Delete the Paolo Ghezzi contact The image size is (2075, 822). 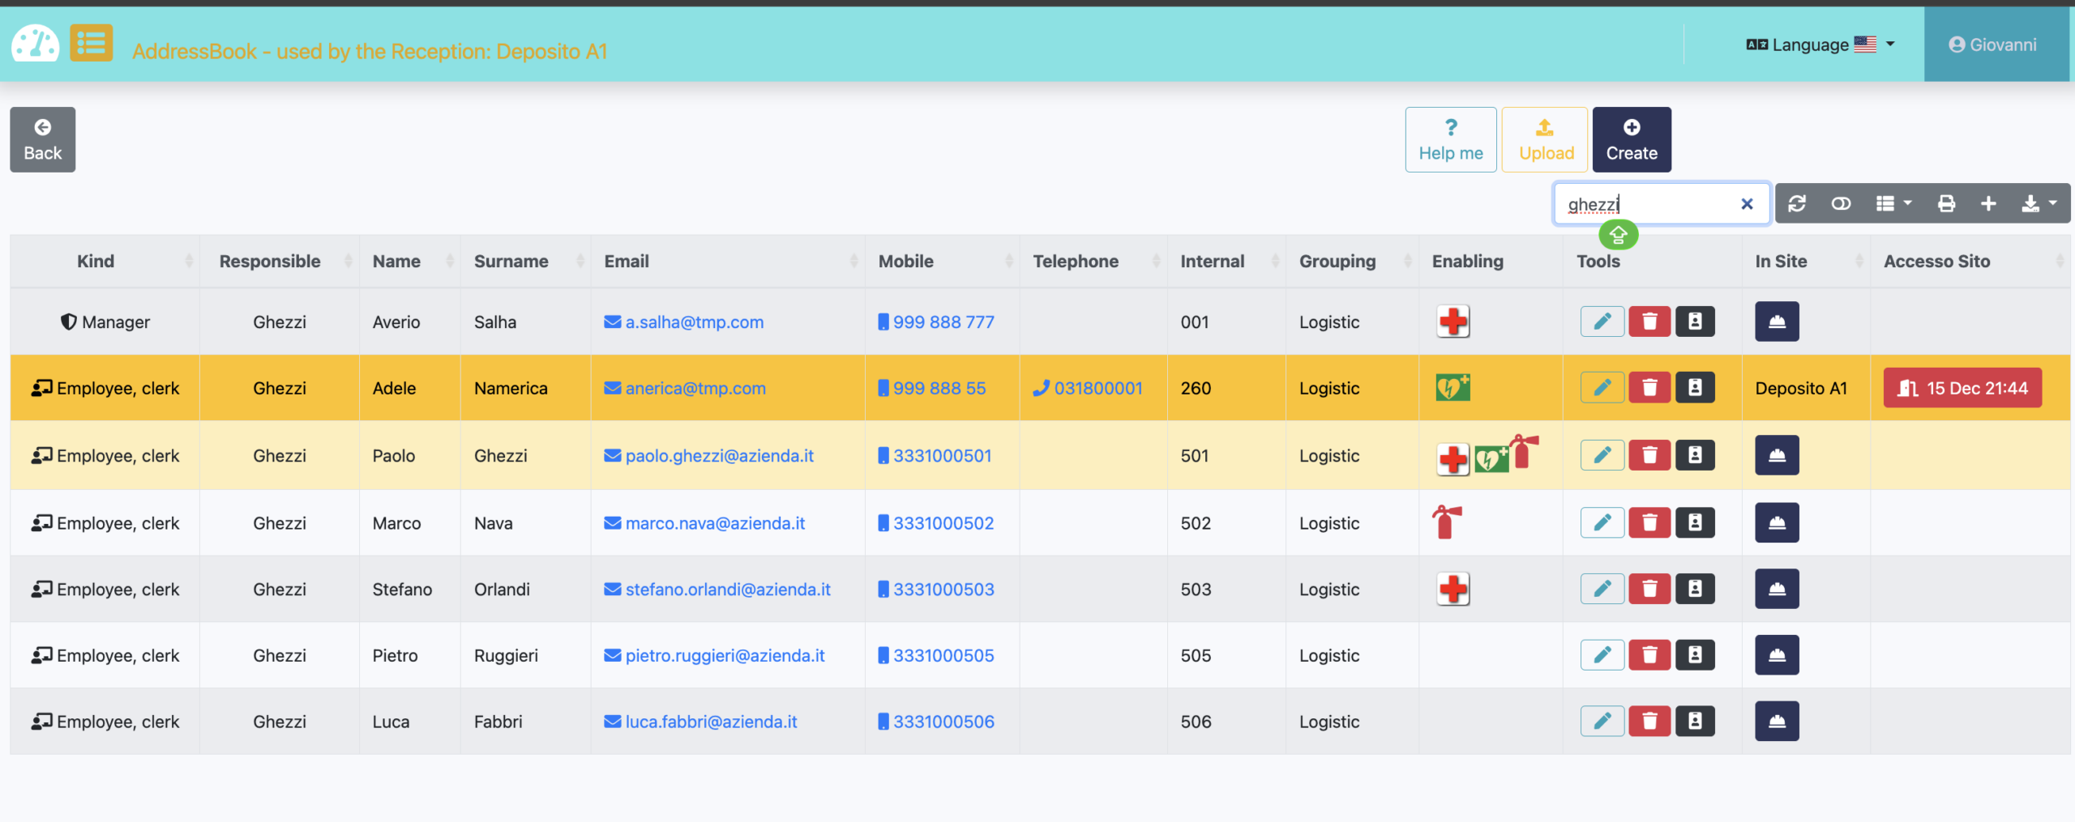pos(1649,456)
